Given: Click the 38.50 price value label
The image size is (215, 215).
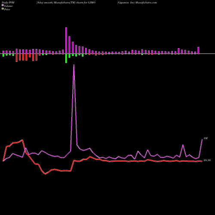Looking at the screenshot, I should pyautogui.click(x=207, y=160).
